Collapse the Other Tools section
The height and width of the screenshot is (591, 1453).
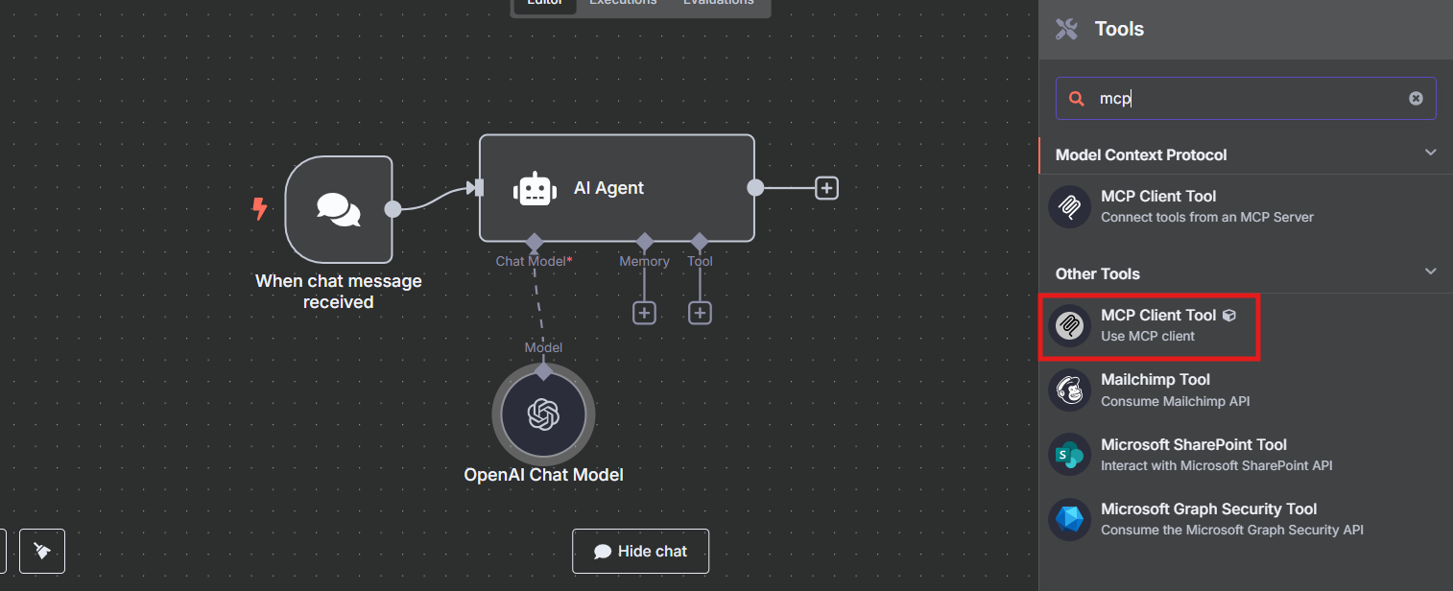[x=1431, y=272]
